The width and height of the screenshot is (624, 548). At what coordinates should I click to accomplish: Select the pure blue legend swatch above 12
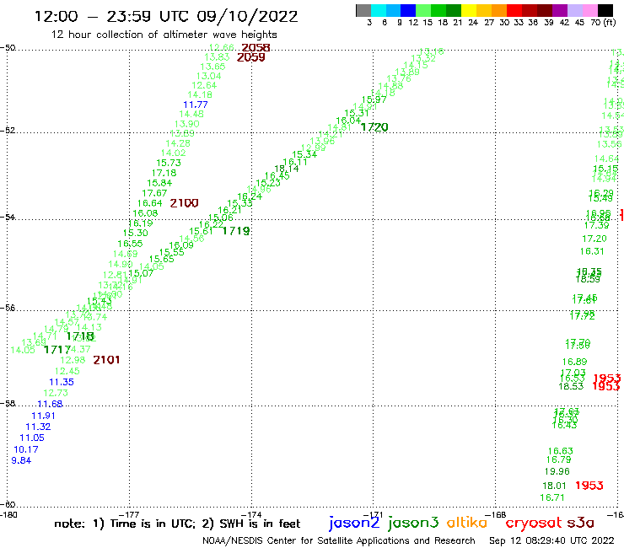pyautogui.click(x=408, y=10)
